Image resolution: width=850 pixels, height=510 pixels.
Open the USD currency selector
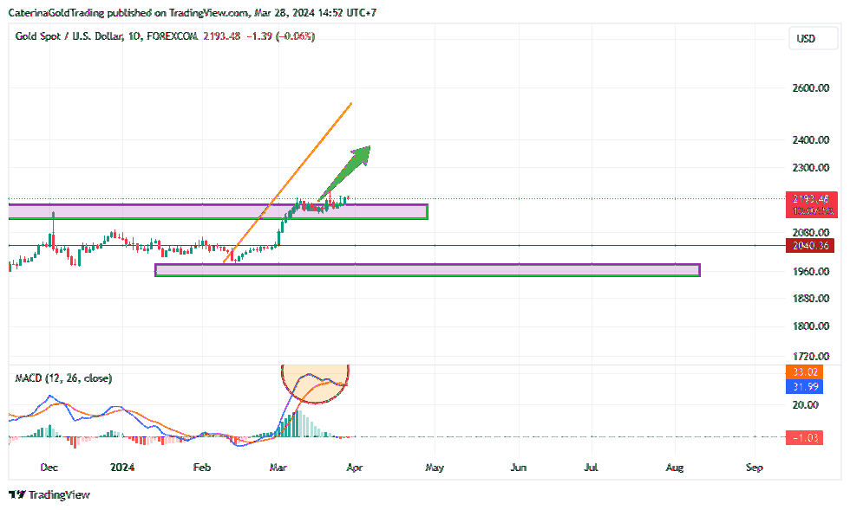pos(814,38)
